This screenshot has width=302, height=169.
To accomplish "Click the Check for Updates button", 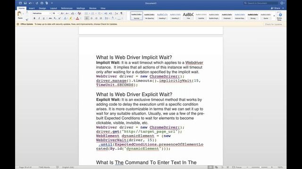I will (x=273, y=24).
